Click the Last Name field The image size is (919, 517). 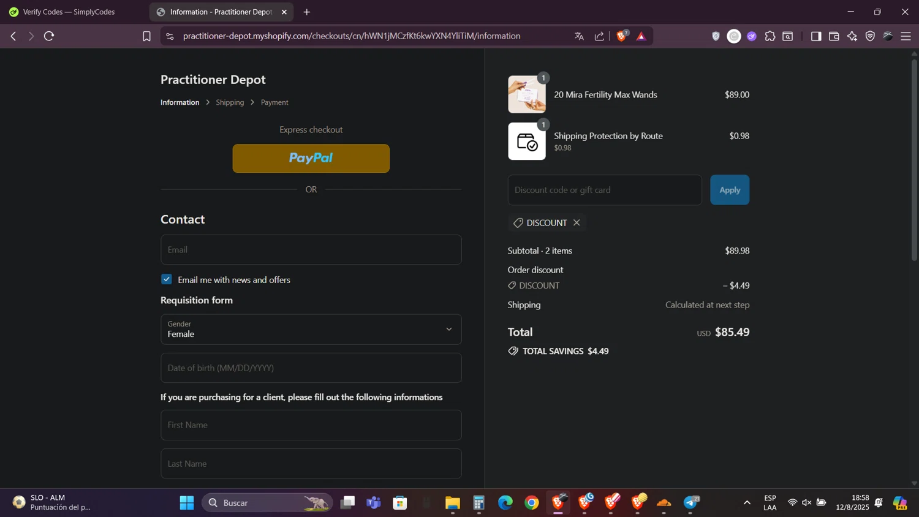point(311,463)
